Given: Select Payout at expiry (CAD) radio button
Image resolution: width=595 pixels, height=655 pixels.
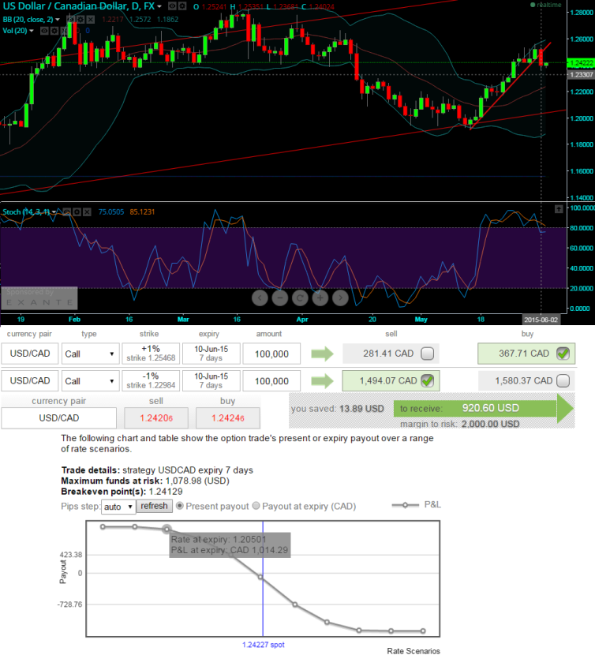Looking at the screenshot, I should 256,506.
